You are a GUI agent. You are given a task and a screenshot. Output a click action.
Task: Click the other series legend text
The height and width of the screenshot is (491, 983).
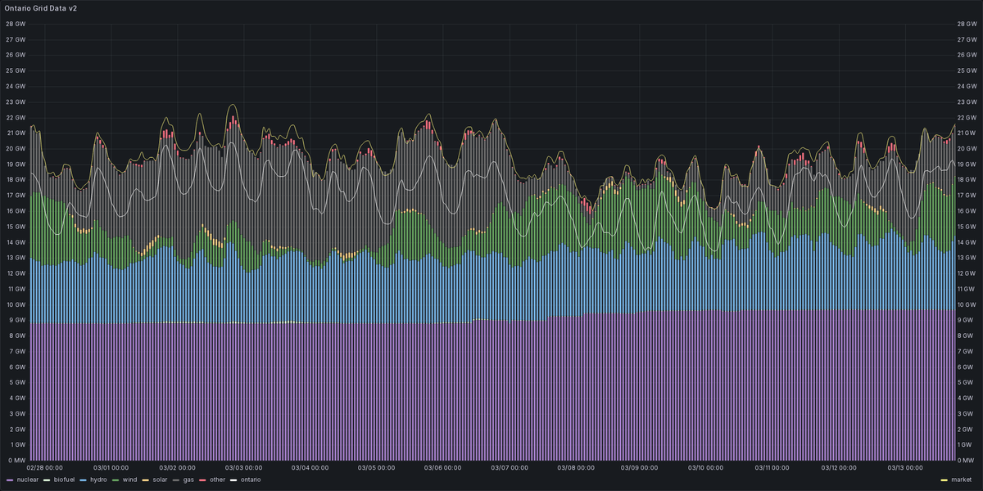coord(216,480)
